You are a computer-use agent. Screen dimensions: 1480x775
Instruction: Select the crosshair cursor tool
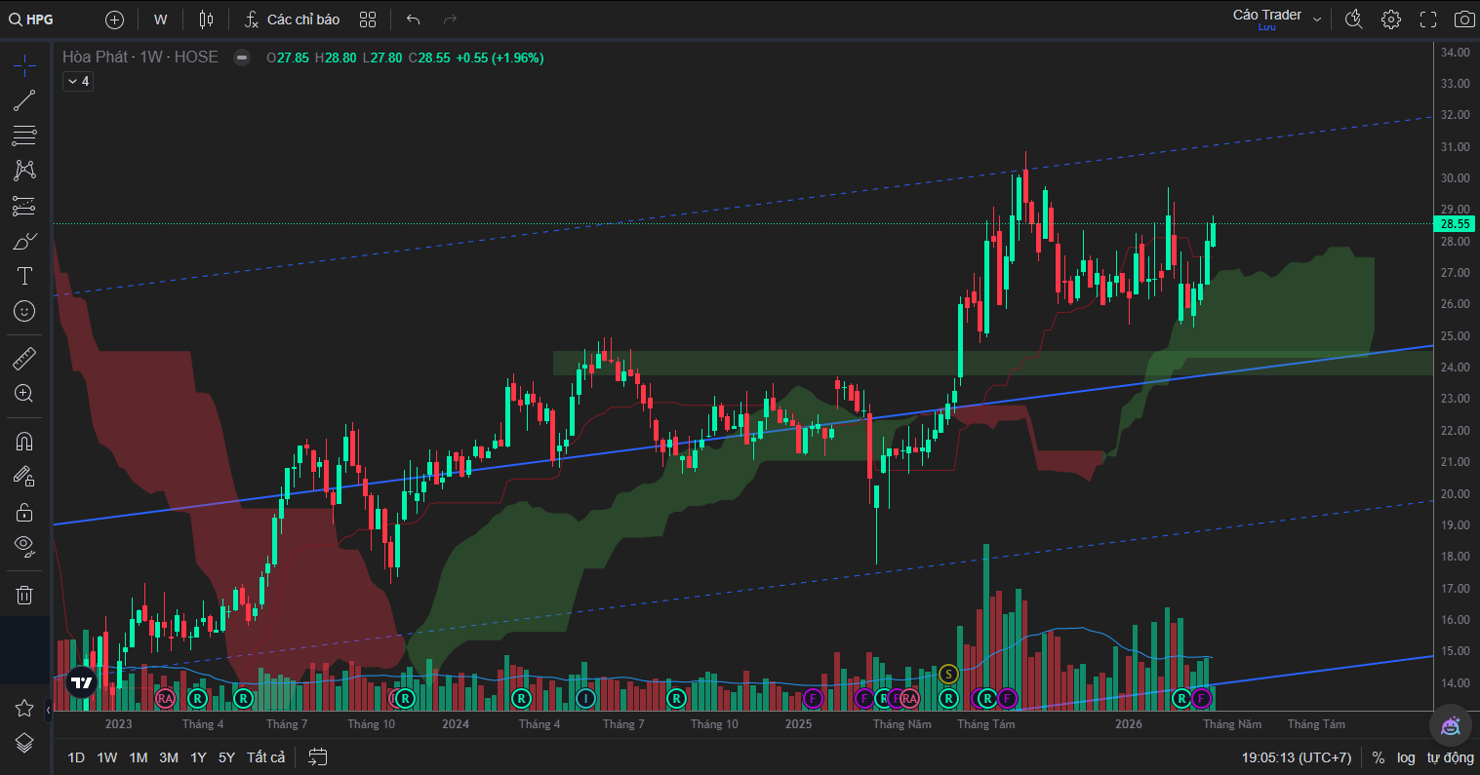pyautogui.click(x=24, y=66)
